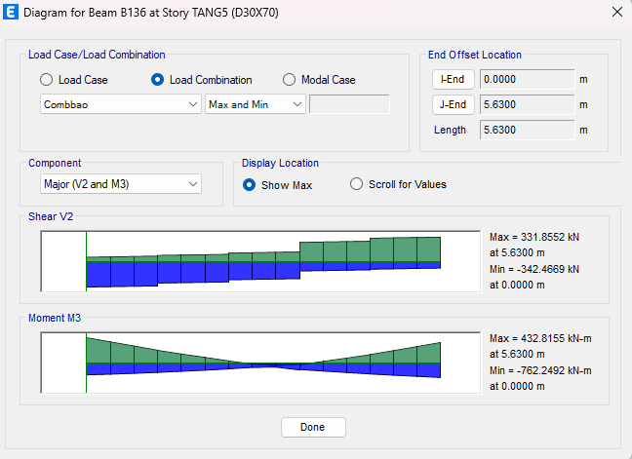
Task: Select the Load Case radio option
Action: [46, 80]
